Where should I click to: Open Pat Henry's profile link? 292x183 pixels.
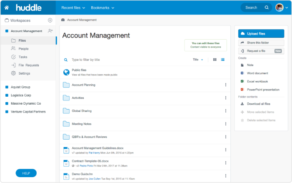(x=94, y=153)
